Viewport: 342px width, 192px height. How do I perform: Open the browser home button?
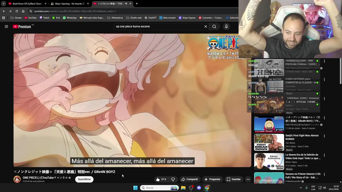(x=23, y=11)
